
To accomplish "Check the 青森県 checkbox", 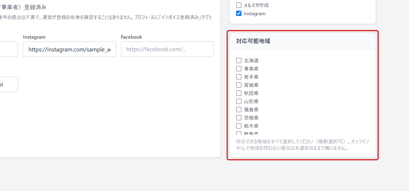I will (x=239, y=69).
